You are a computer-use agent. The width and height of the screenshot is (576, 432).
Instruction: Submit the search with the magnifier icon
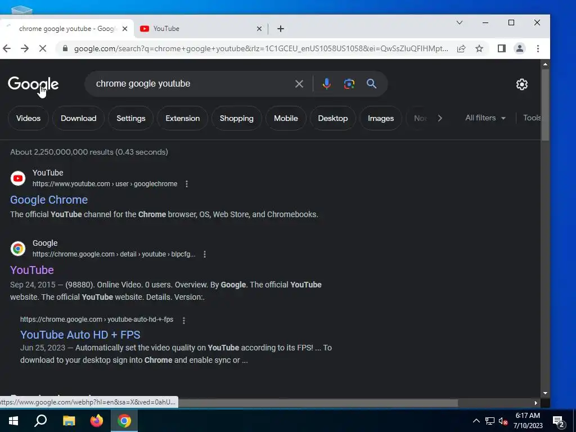[x=371, y=84]
